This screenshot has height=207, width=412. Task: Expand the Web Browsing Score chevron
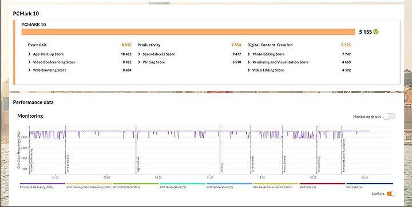(x=29, y=70)
